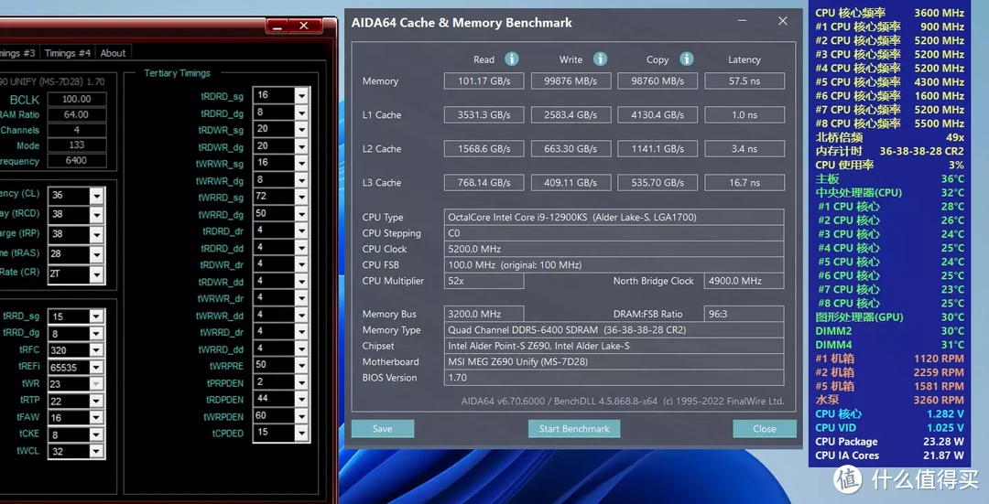Click the Save button in AIDA64
This screenshot has width=989, height=504.
tap(383, 428)
